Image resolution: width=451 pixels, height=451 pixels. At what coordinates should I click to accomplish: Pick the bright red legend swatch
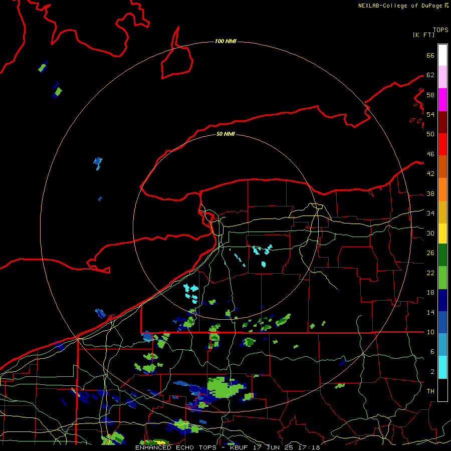(442, 144)
